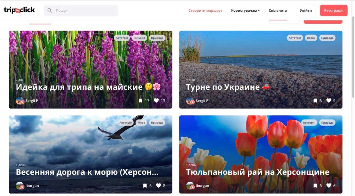
Task: Click the Реєстрація button
Action: (334, 11)
